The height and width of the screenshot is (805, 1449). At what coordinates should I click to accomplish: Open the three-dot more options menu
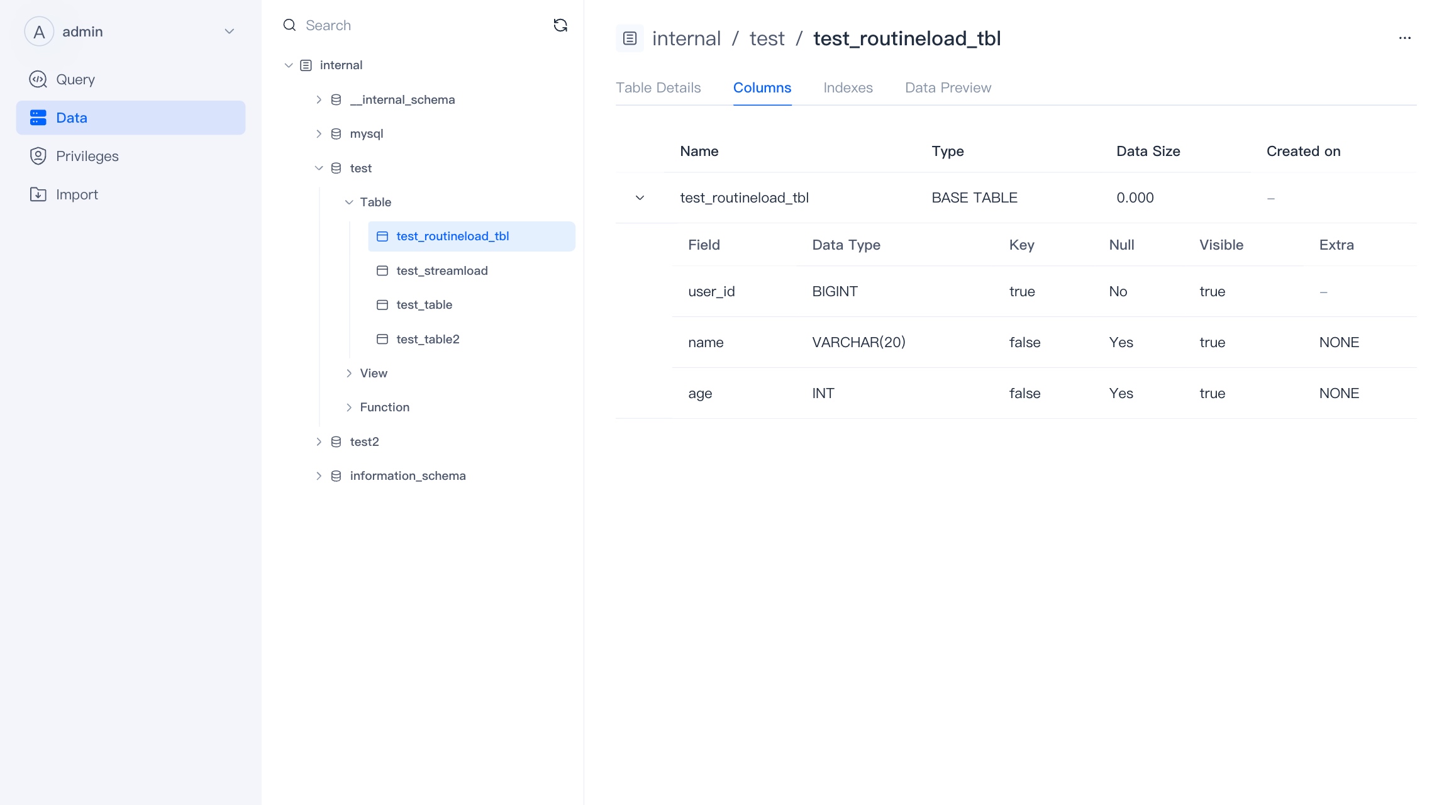pos(1404,38)
